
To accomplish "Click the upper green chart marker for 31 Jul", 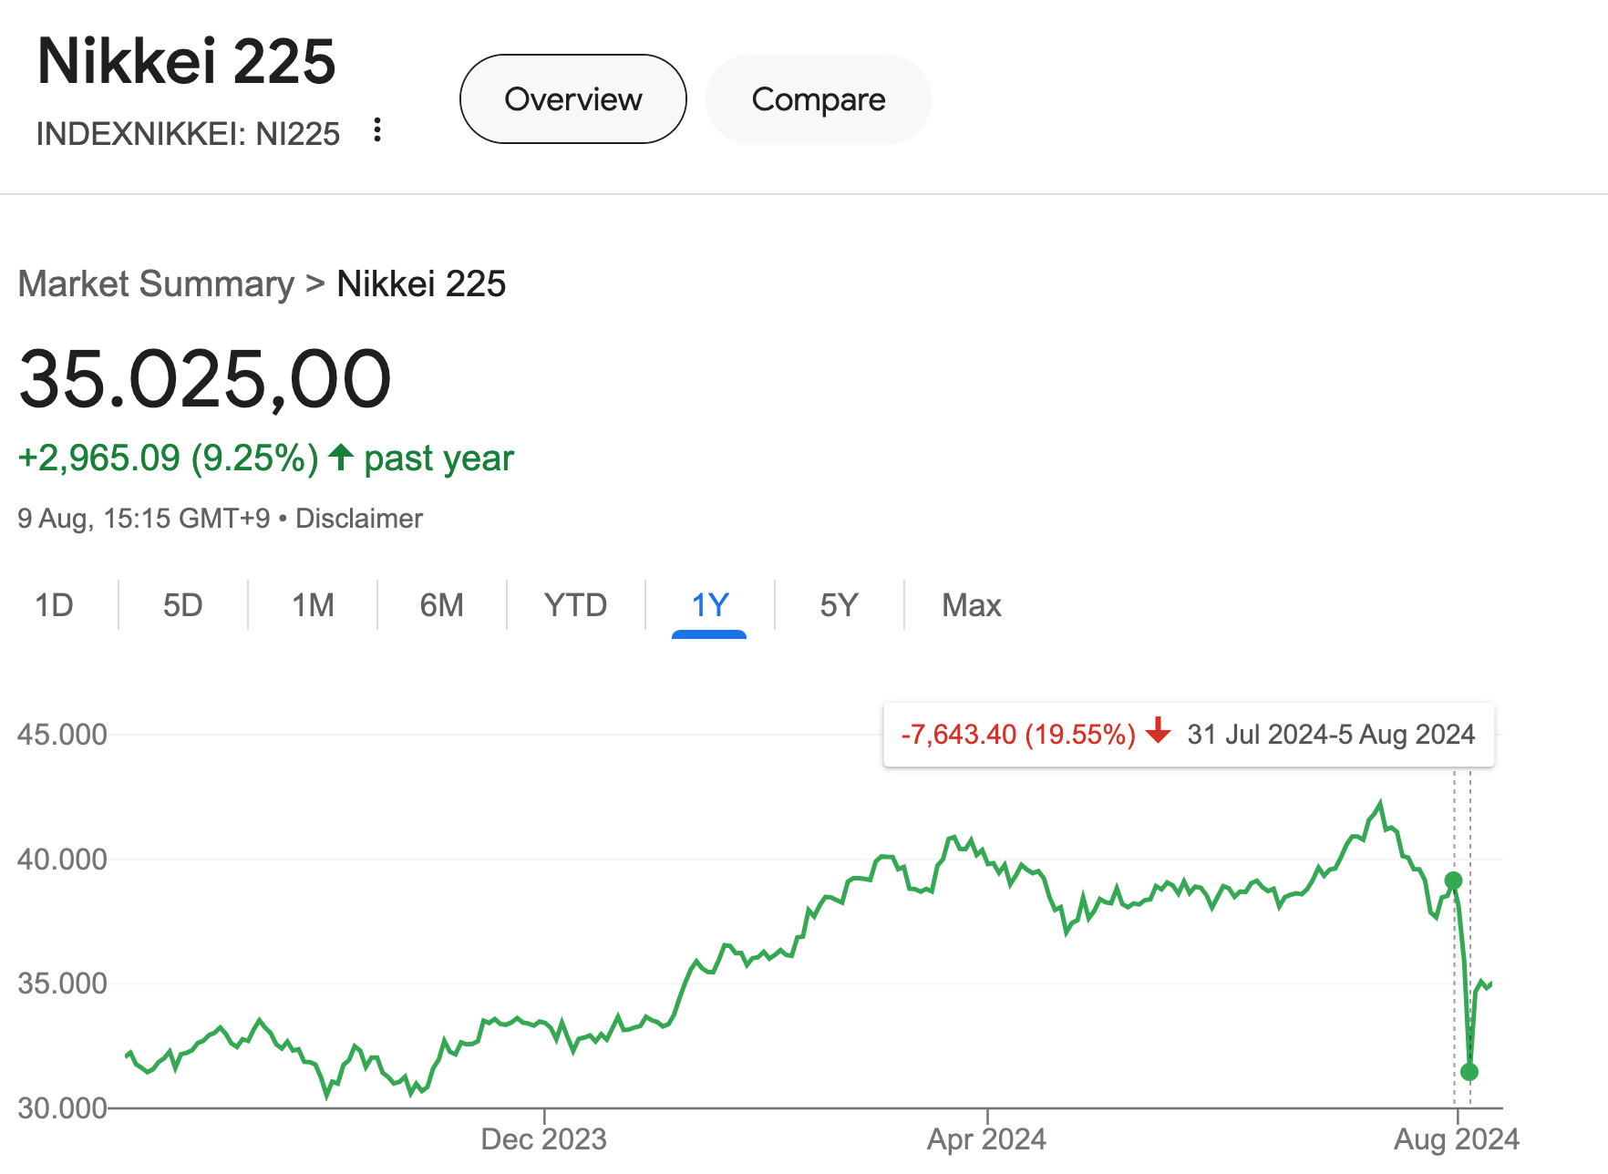I will click(x=1453, y=880).
